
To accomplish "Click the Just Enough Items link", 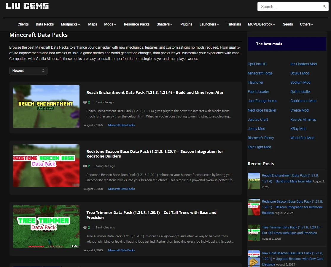I will pyautogui.click(x=262, y=101).
